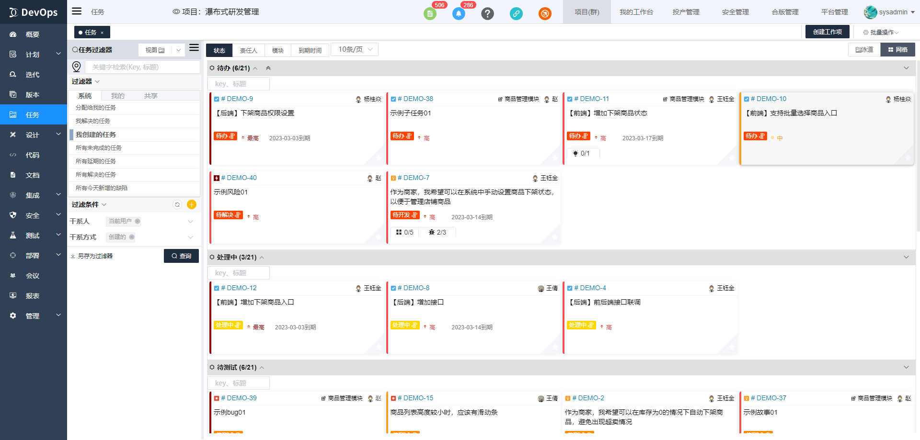The width and height of the screenshot is (920, 440).
Task: Collapse the 待办 (6/21) group
Action: point(255,68)
